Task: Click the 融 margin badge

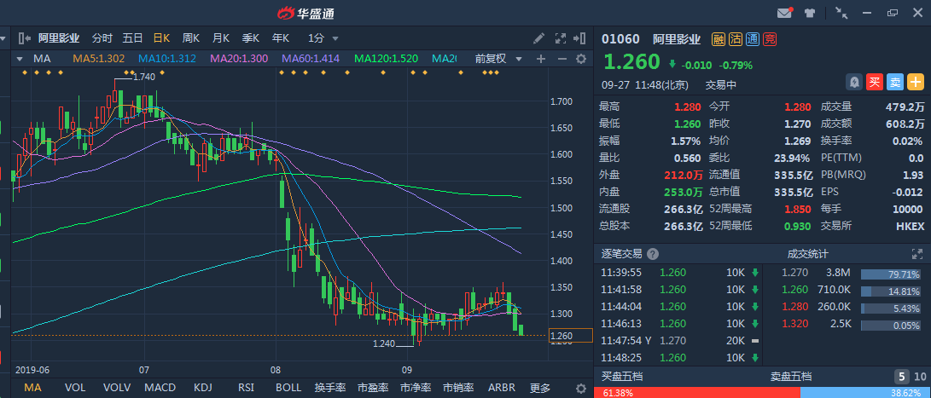Action: point(719,40)
